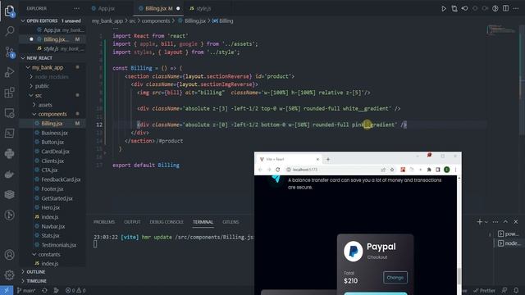Image resolution: width=525 pixels, height=295 pixels.
Task: Open the Extensions view
Action: tap(9, 93)
